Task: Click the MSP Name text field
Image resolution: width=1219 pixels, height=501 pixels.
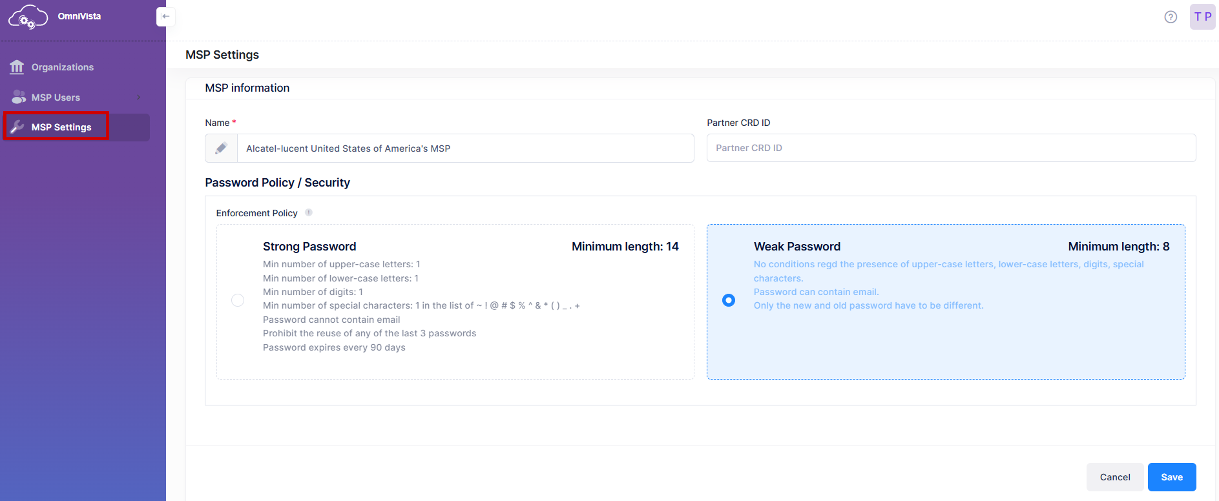Action: click(465, 148)
